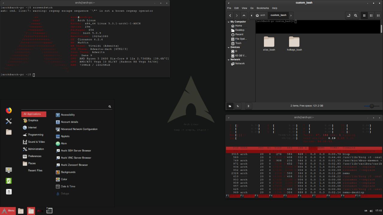Collapse the Devices section in Nemo sidebar
The image size is (383, 215).
229,47
